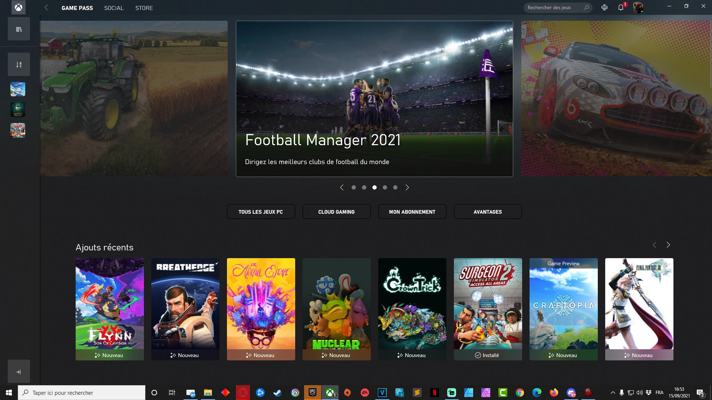Open the print/device icon near notifications

tap(604, 7)
